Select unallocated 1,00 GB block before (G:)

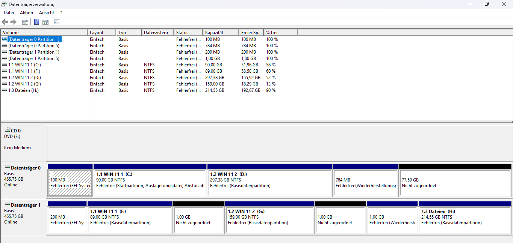coord(199,217)
